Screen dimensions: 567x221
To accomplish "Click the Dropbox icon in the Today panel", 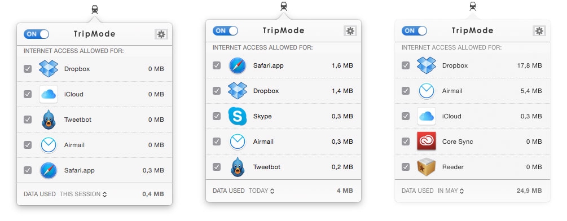I will [x=238, y=91].
